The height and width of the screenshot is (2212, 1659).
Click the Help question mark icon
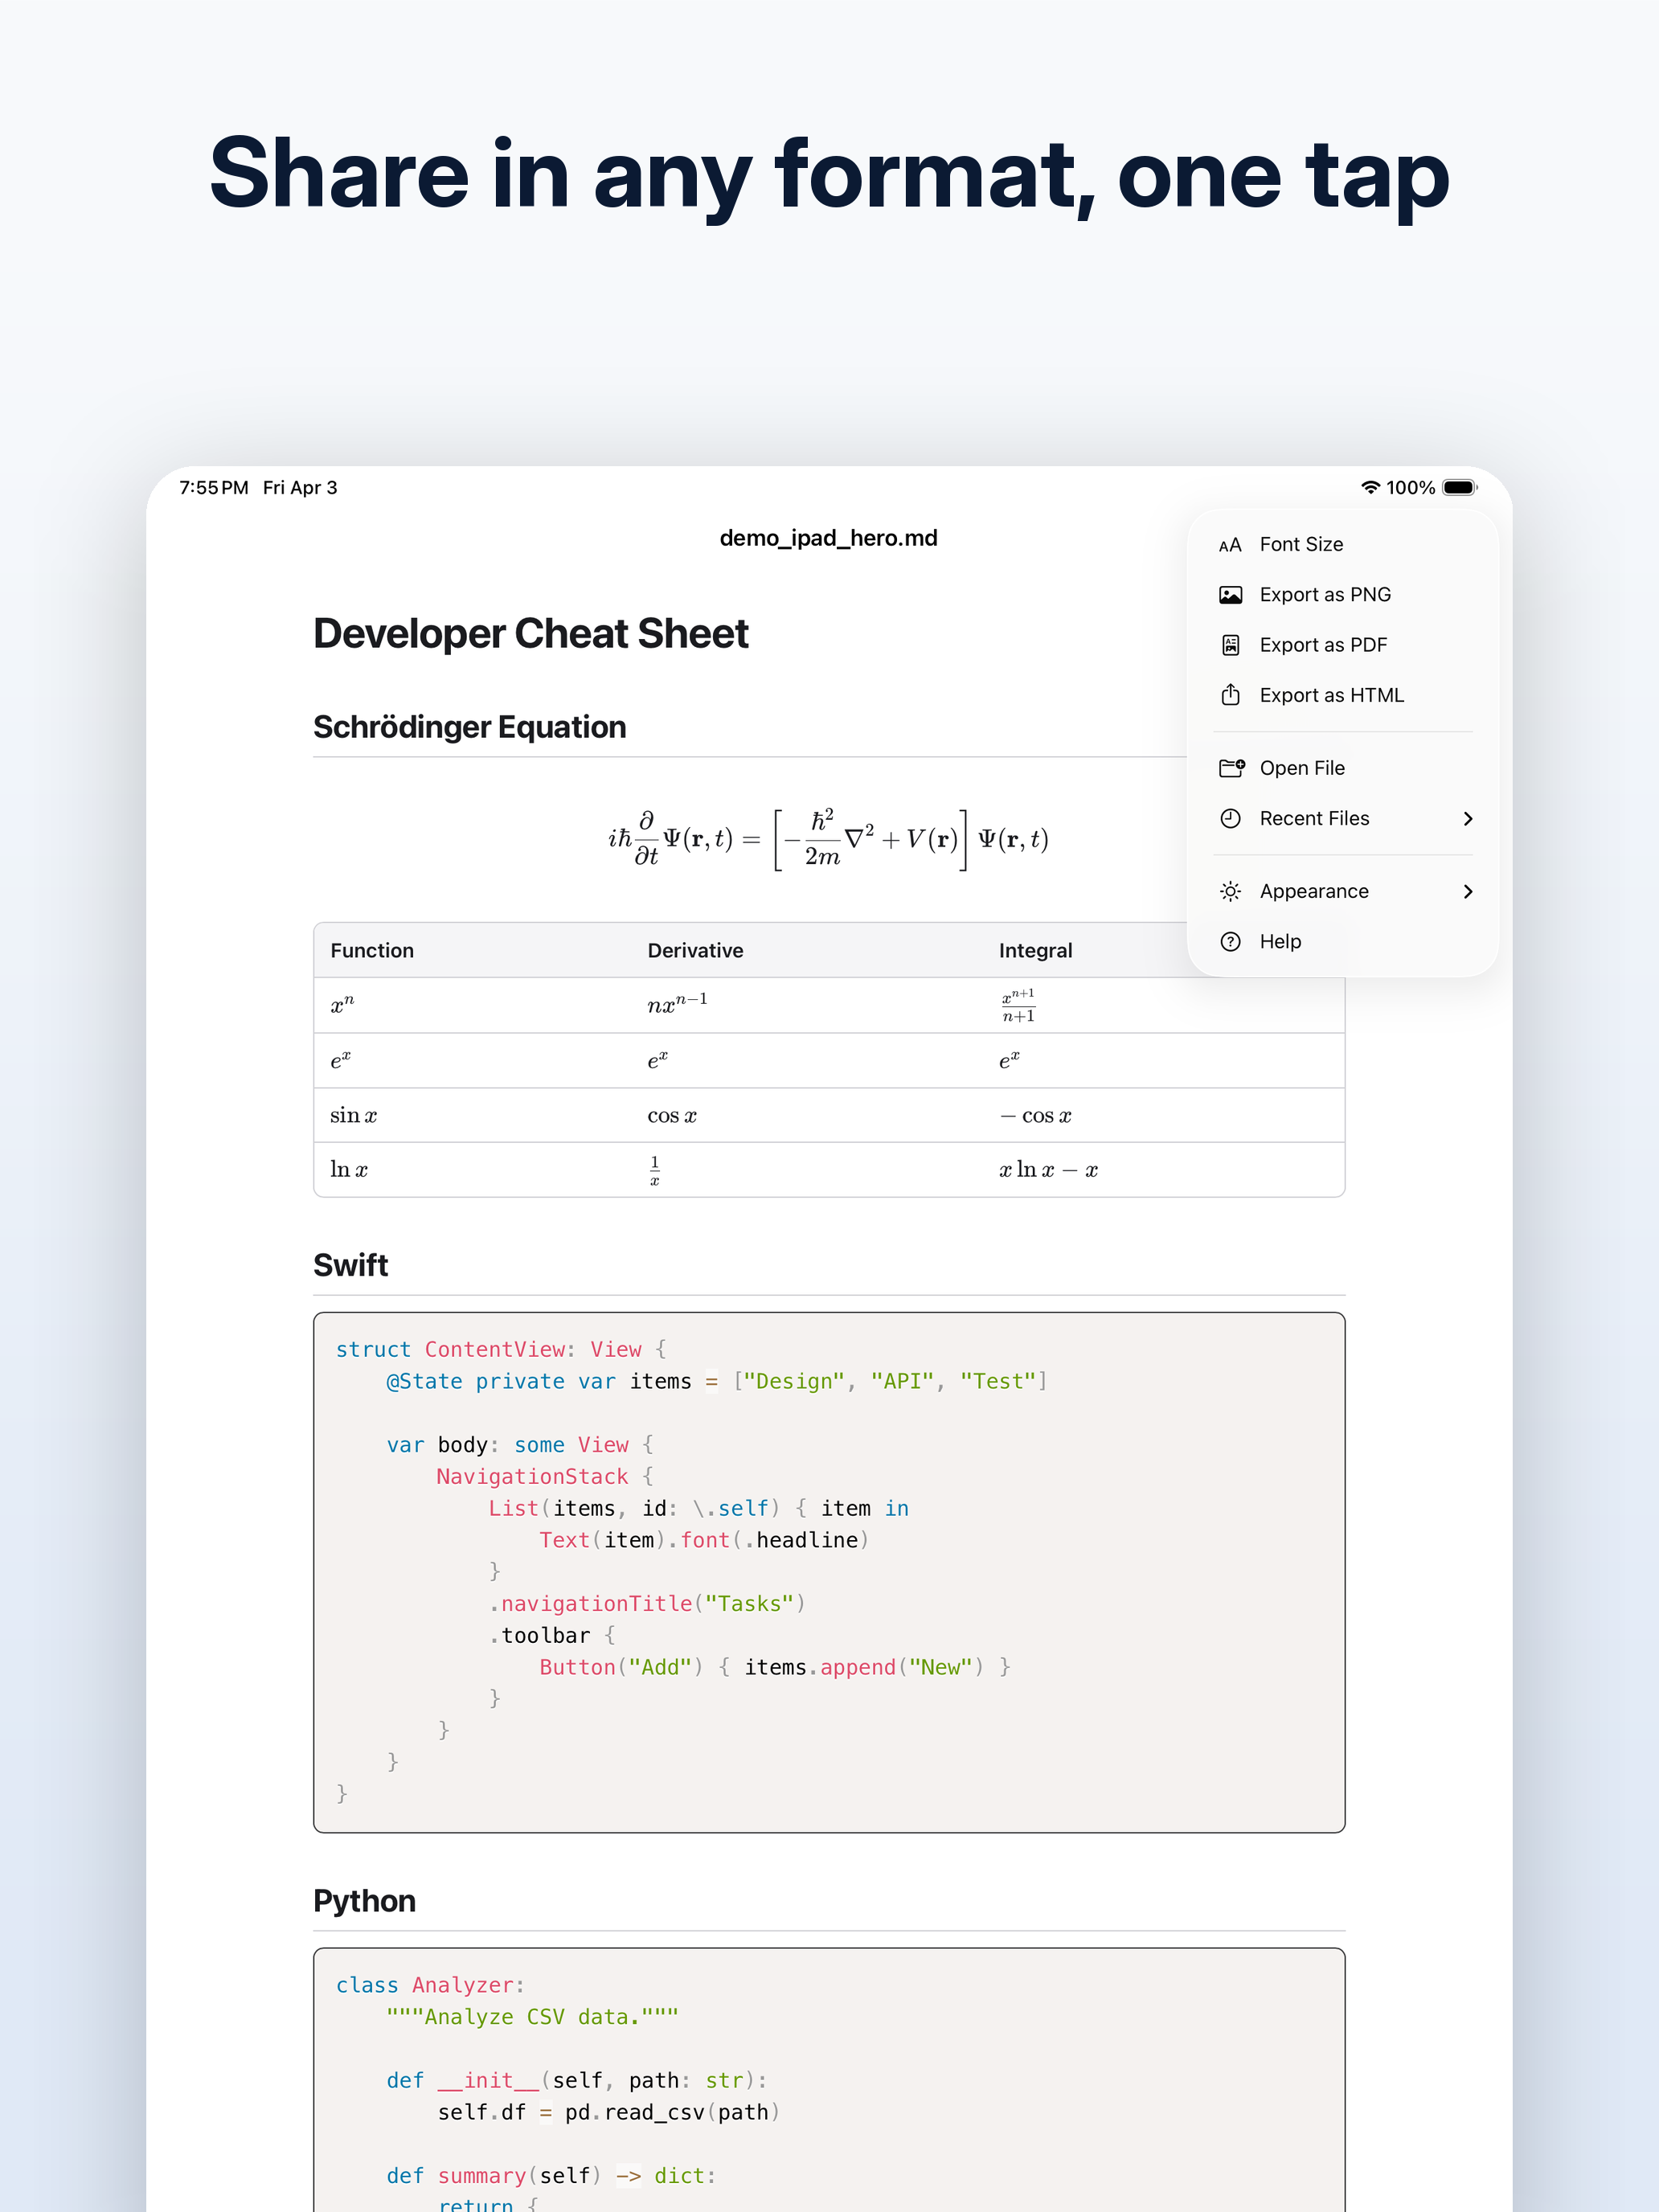pyautogui.click(x=1230, y=941)
